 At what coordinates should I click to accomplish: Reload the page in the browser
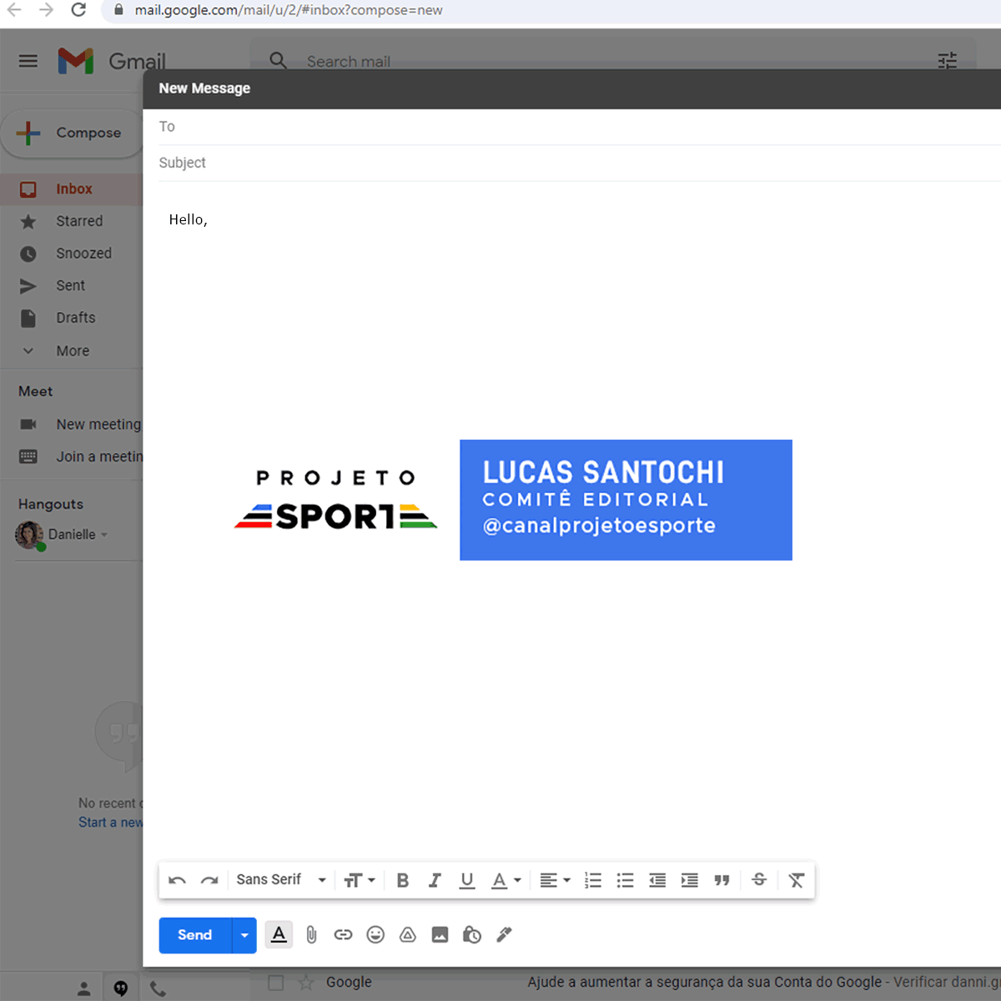point(78,10)
